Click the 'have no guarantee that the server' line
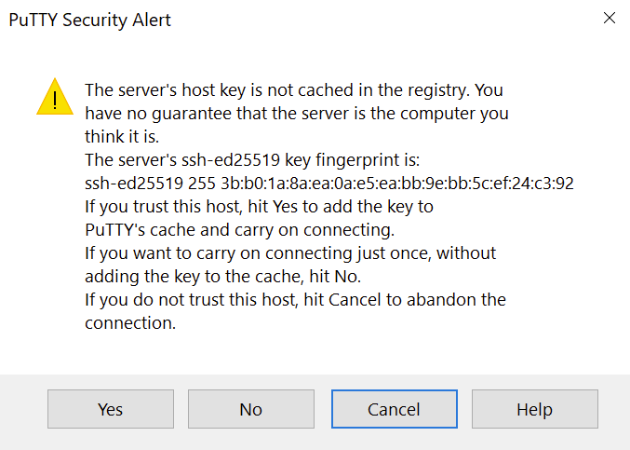Viewport: 630px width, 450px height. coord(297,114)
